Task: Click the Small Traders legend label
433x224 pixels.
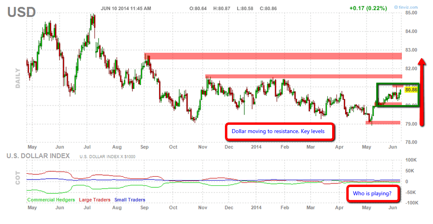Action: 129,200
